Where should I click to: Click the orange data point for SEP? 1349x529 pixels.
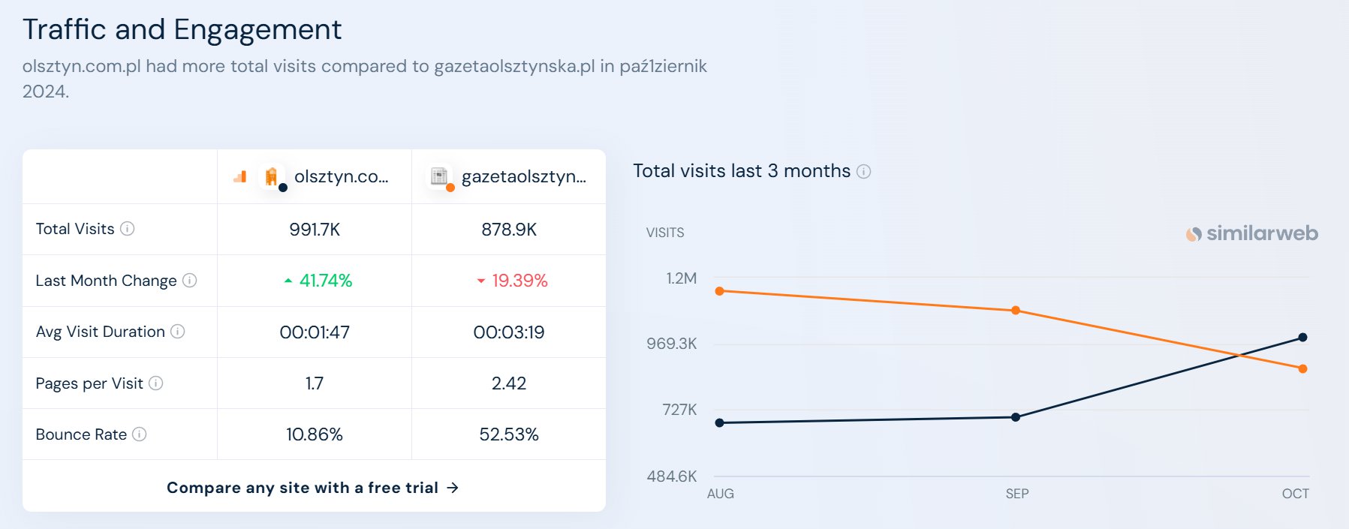(x=1016, y=311)
